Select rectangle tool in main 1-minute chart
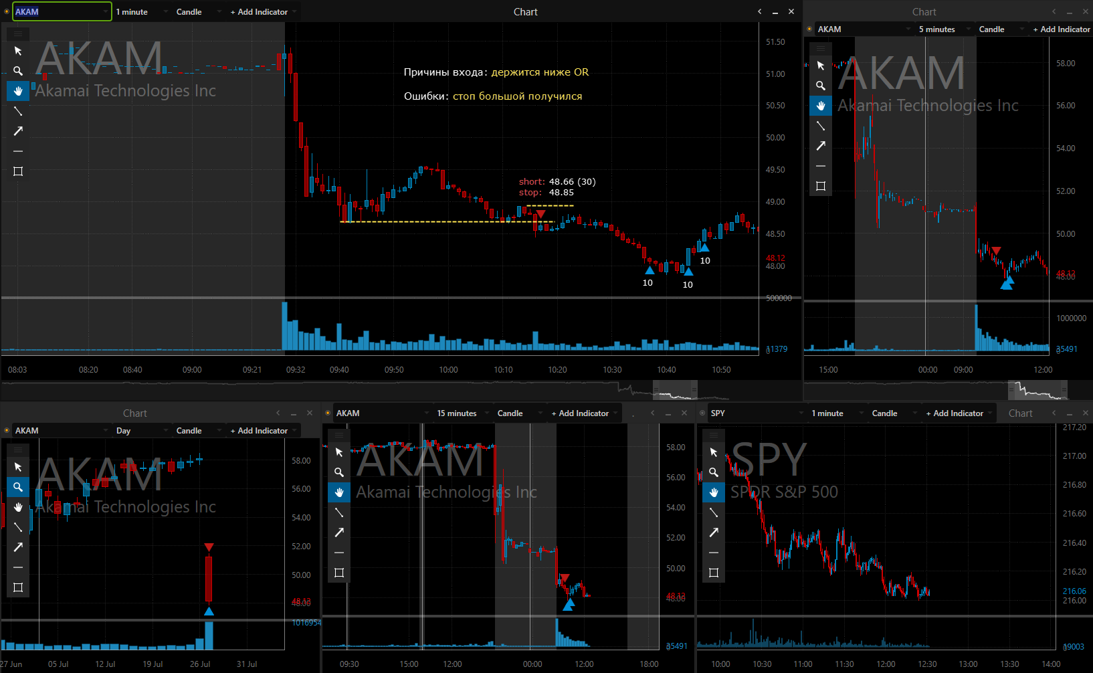This screenshot has width=1093, height=673. coord(18,171)
